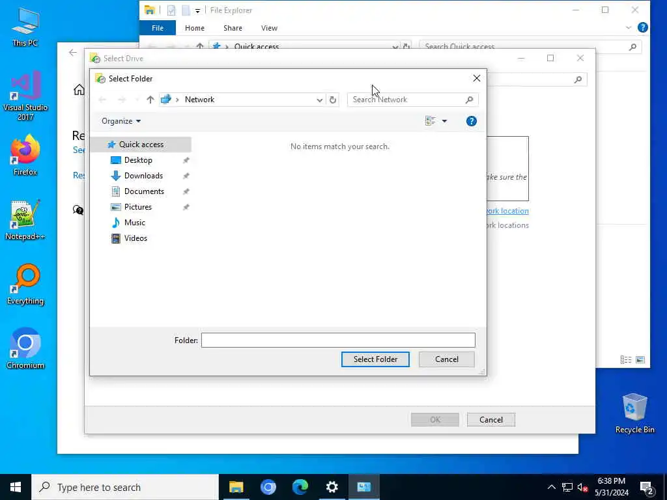Open Visual Studio 2017 desktop shortcut
667x500 pixels.
click(x=25, y=96)
